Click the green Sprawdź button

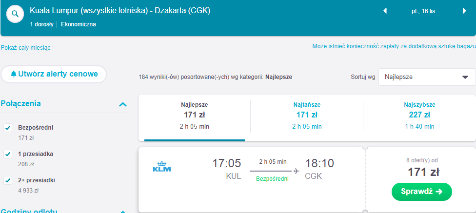[422, 192]
